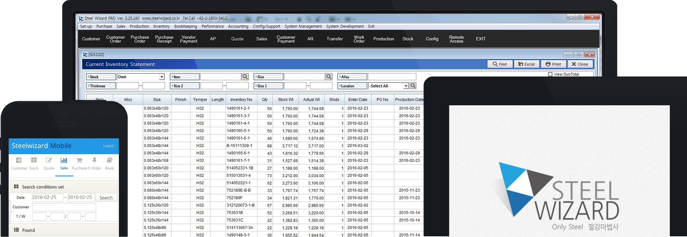Click the Stock Wt column header

(285, 99)
